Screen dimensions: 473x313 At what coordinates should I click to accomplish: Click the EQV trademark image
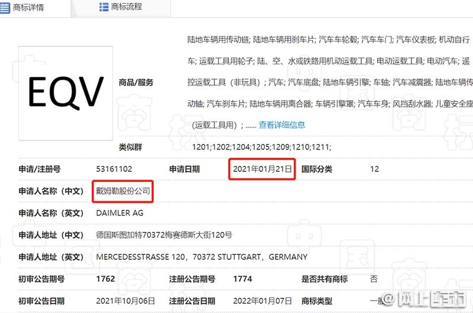pyautogui.click(x=66, y=93)
